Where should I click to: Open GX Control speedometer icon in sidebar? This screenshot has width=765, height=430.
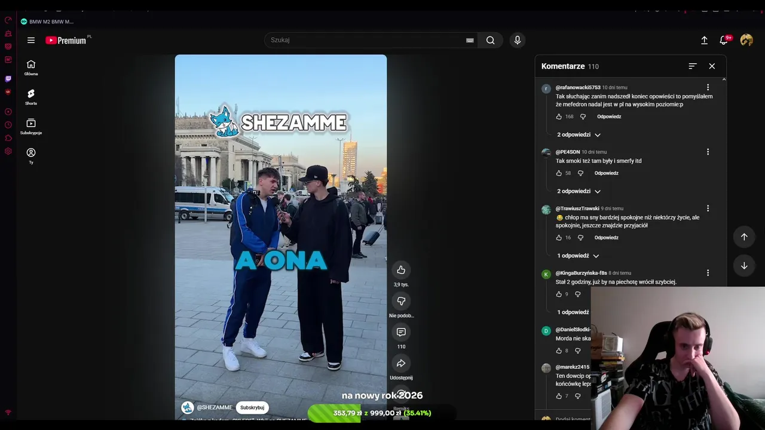(x=8, y=20)
